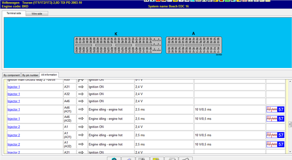The width and height of the screenshot is (292, 160).
Task: Click the signal arrow icon in the plain A46 row
Action: click(x=81, y=101)
